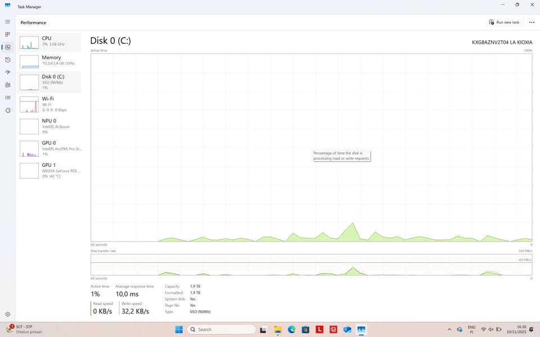This screenshot has width=540, height=337.
Task: Select the Disk 0 (C:) entry
Action: coord(49,82)
